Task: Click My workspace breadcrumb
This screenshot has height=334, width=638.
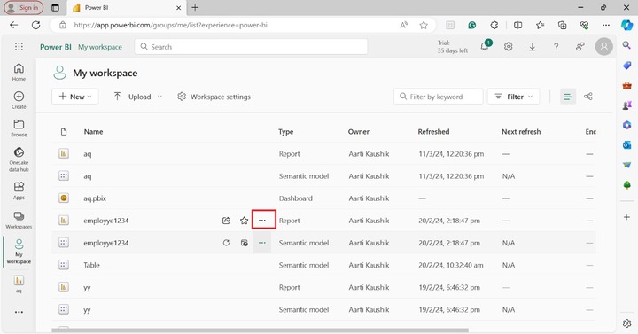Action: point(99,47)
